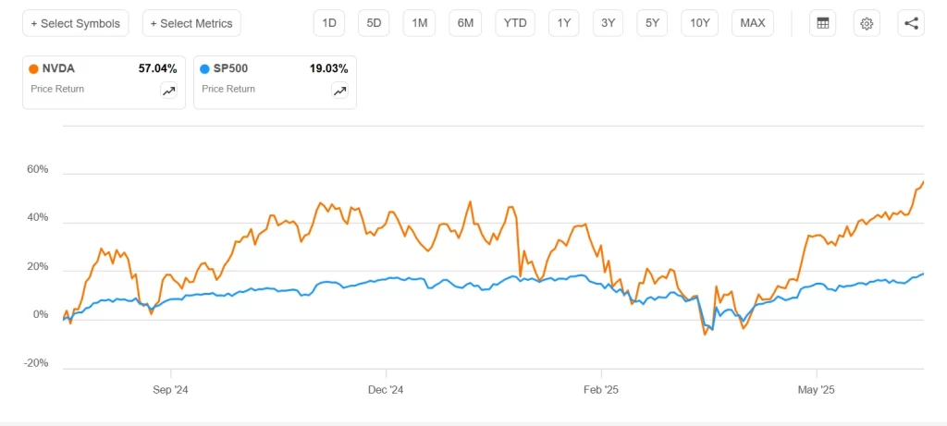947x426 pixels.
Task: Choose the YTD time range
Action: [515, 23]
